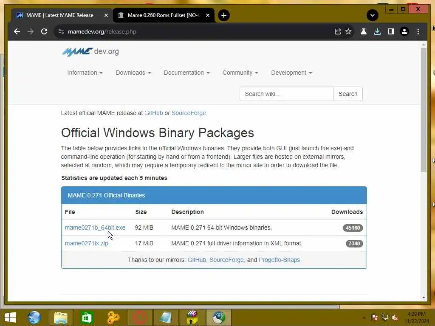
Task: Click the red circular taskbar app icon
Action: 139,318
